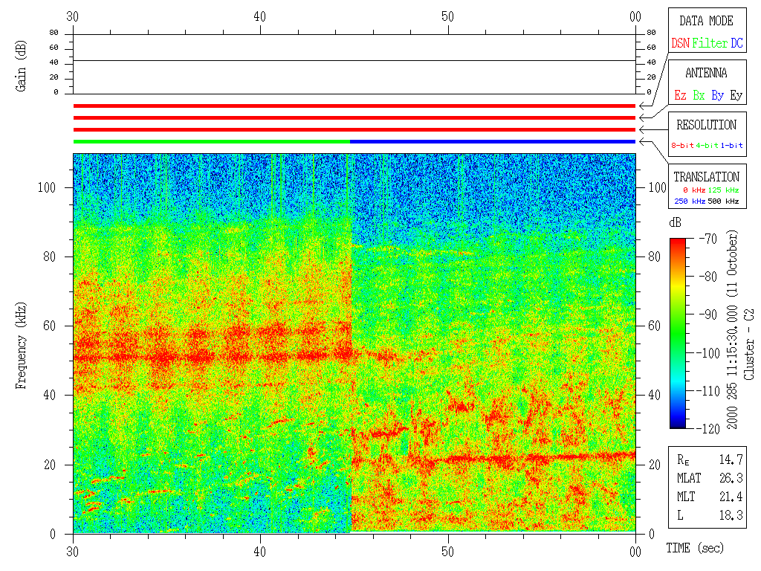
Task: Click the TIME (sec) axis label
Action: (694, 549)
